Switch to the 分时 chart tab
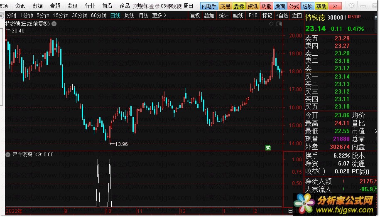The width and height of the screenshot is (380, 217). pyautogui.click(x=11, y=15)
